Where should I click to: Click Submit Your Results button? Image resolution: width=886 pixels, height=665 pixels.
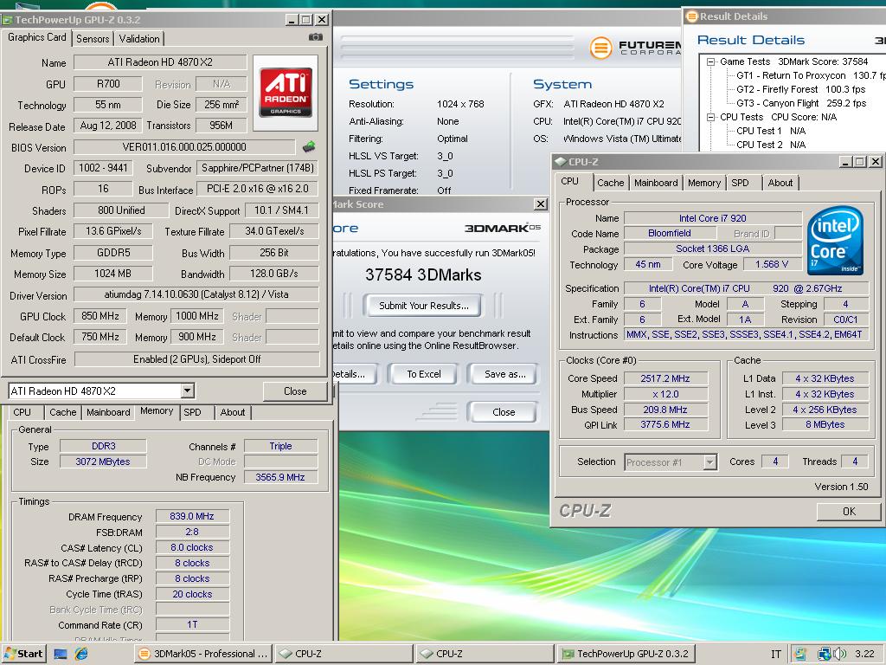pos(423,306)
